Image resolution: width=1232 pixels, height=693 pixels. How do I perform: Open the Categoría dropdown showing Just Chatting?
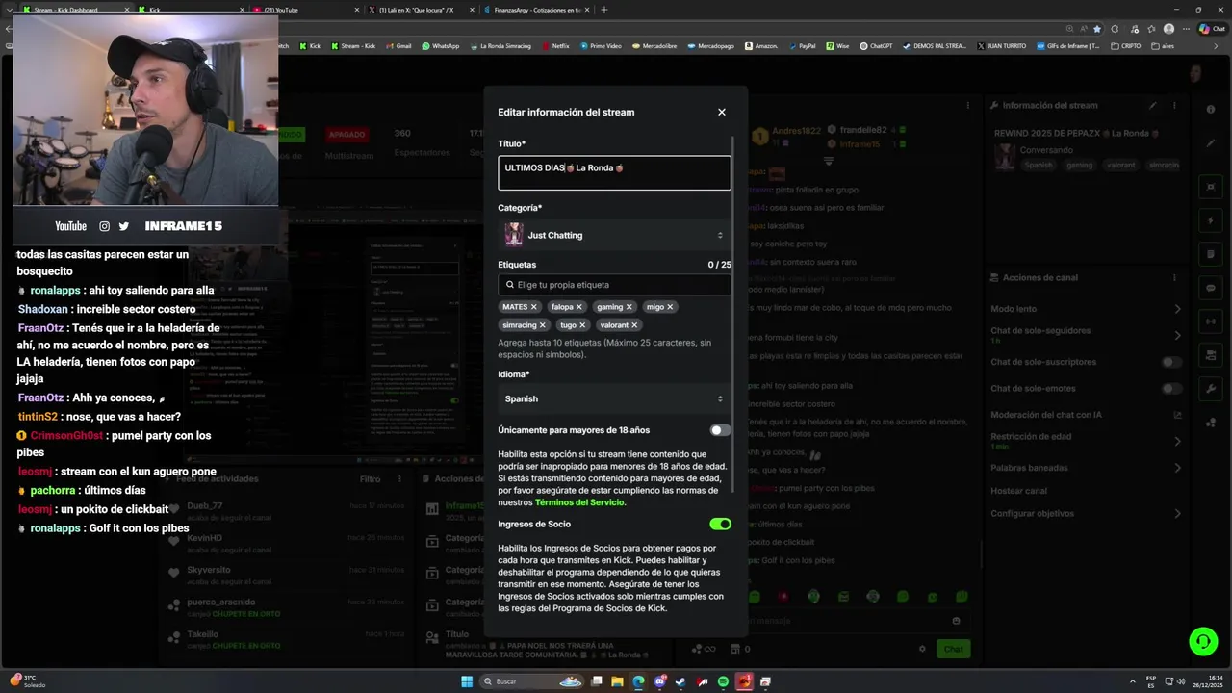(x=614, y=235)
